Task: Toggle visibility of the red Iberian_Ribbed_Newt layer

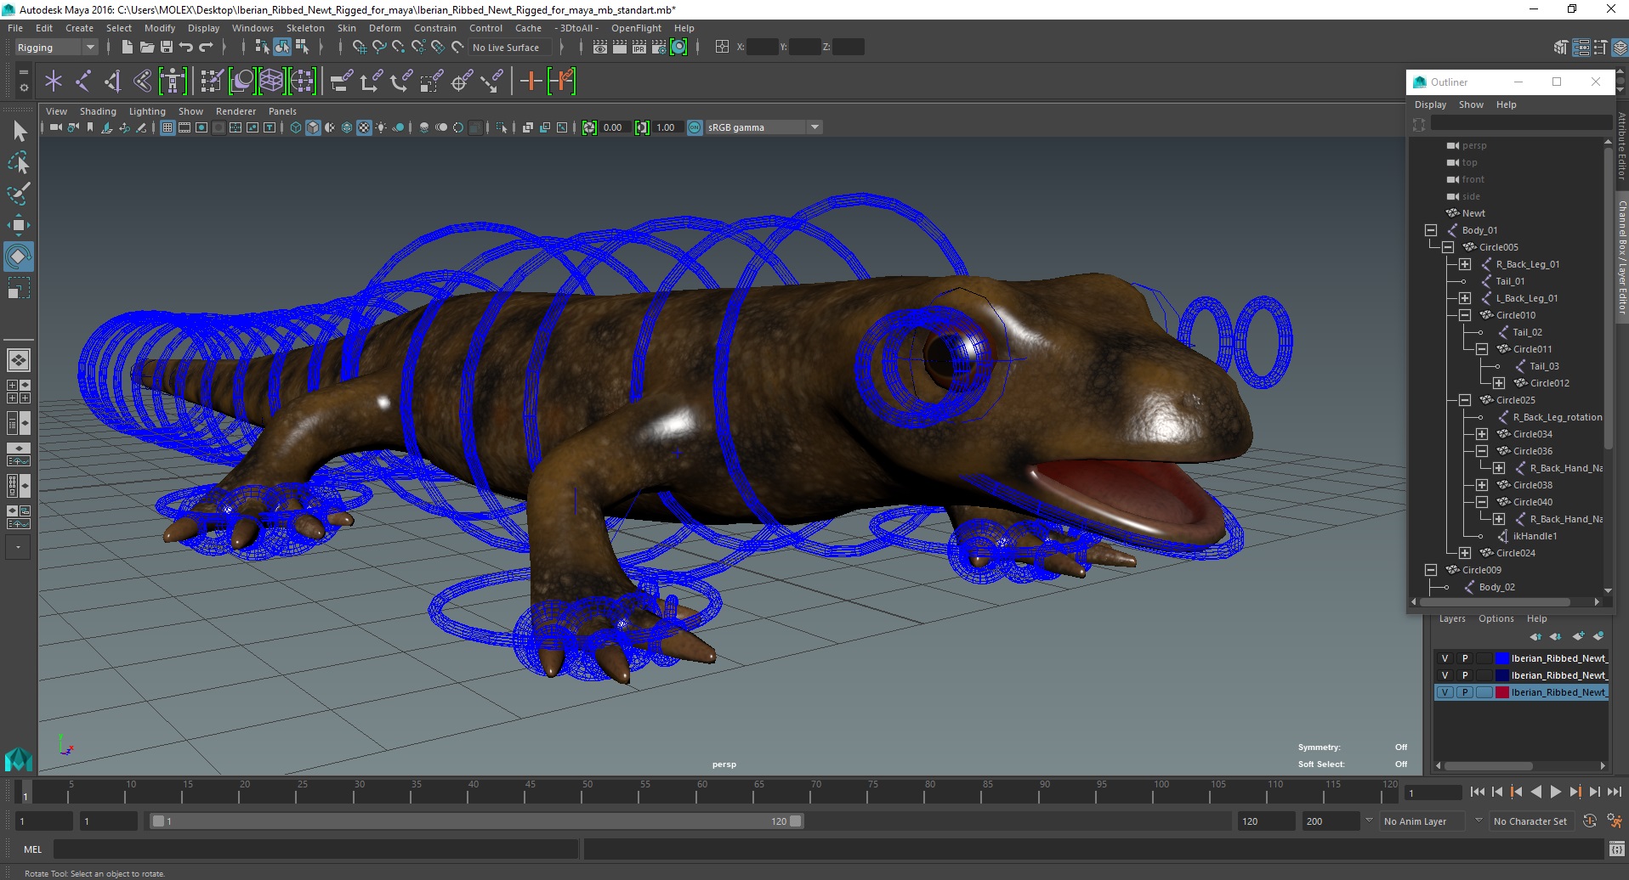Action: (1445, 692)
